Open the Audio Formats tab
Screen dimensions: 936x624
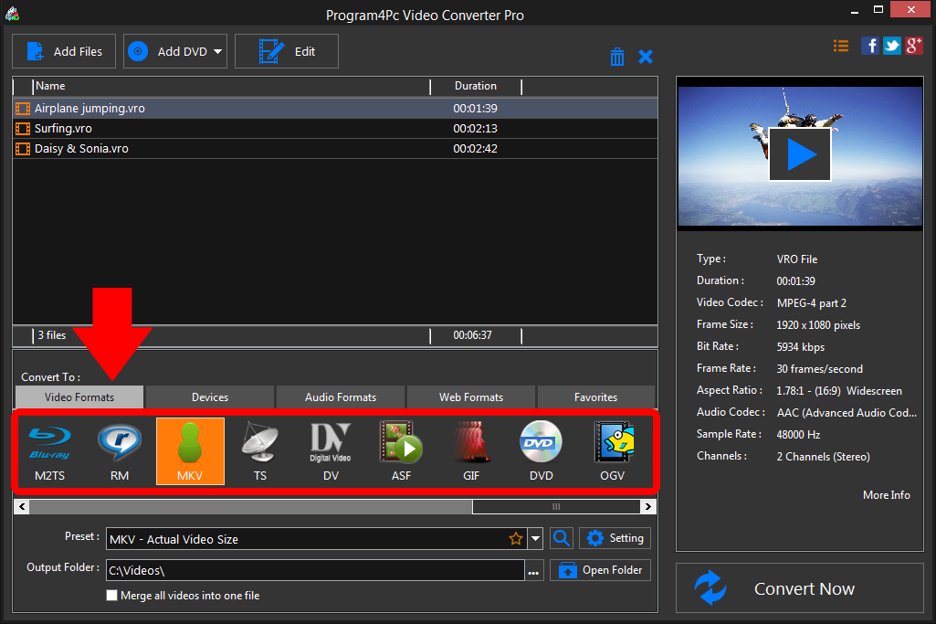(x=340, y=397)
